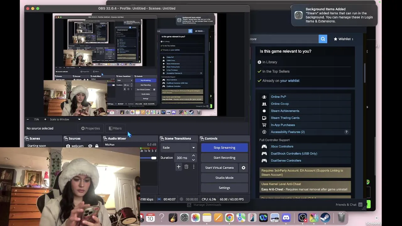
Task: Open Calendar from the Dock
Action: tap(150, 218)
